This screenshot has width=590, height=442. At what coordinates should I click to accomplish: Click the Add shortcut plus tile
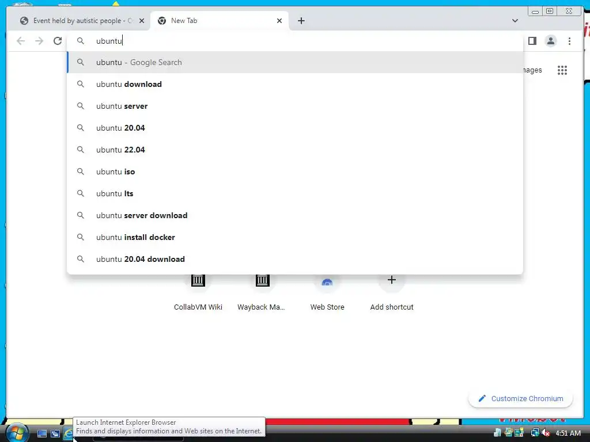point(391,293)
